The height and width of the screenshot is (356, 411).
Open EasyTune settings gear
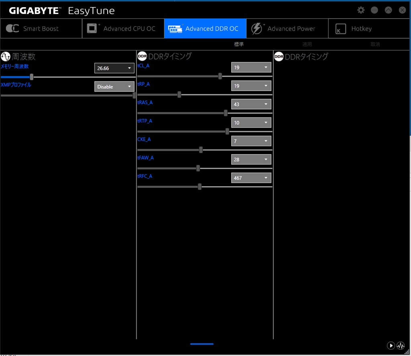[x=361, y=10]
